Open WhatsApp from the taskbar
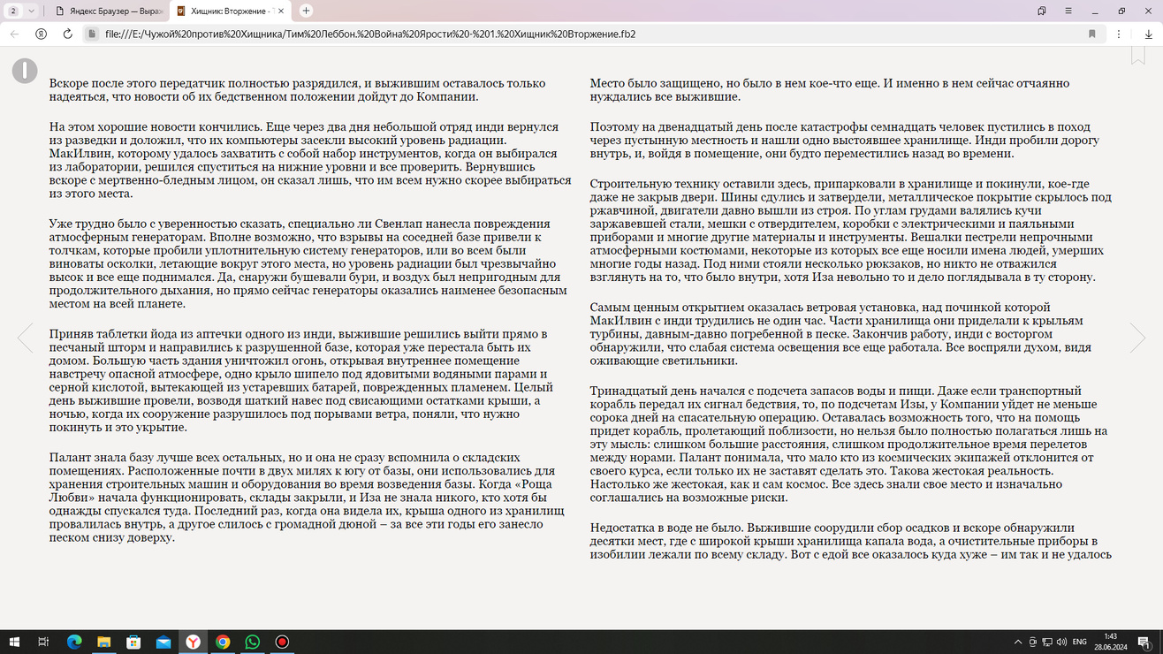Image resolution: width=1163 pixels, height=654 pixels. point(253,643)
